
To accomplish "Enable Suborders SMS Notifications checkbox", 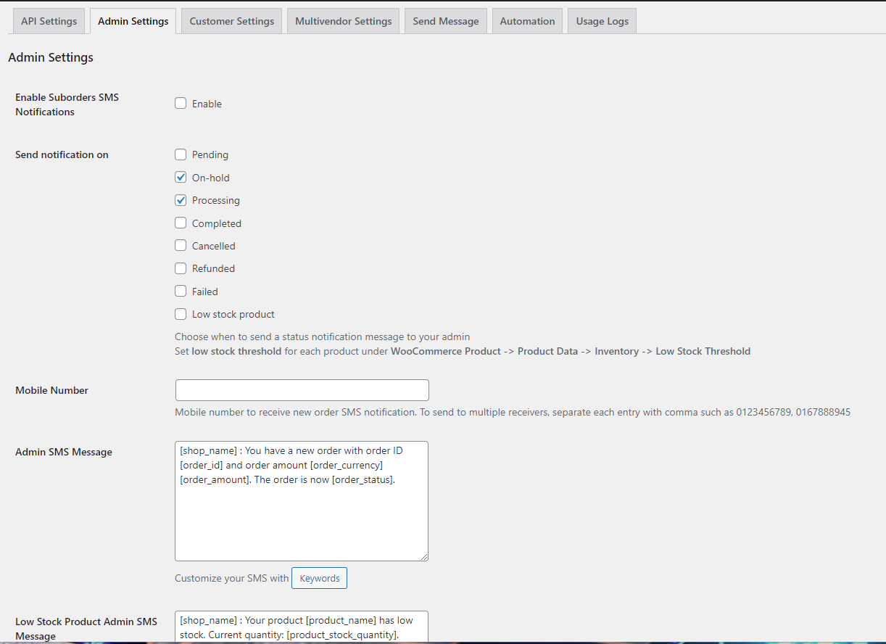I will click(x=181, y=104).
